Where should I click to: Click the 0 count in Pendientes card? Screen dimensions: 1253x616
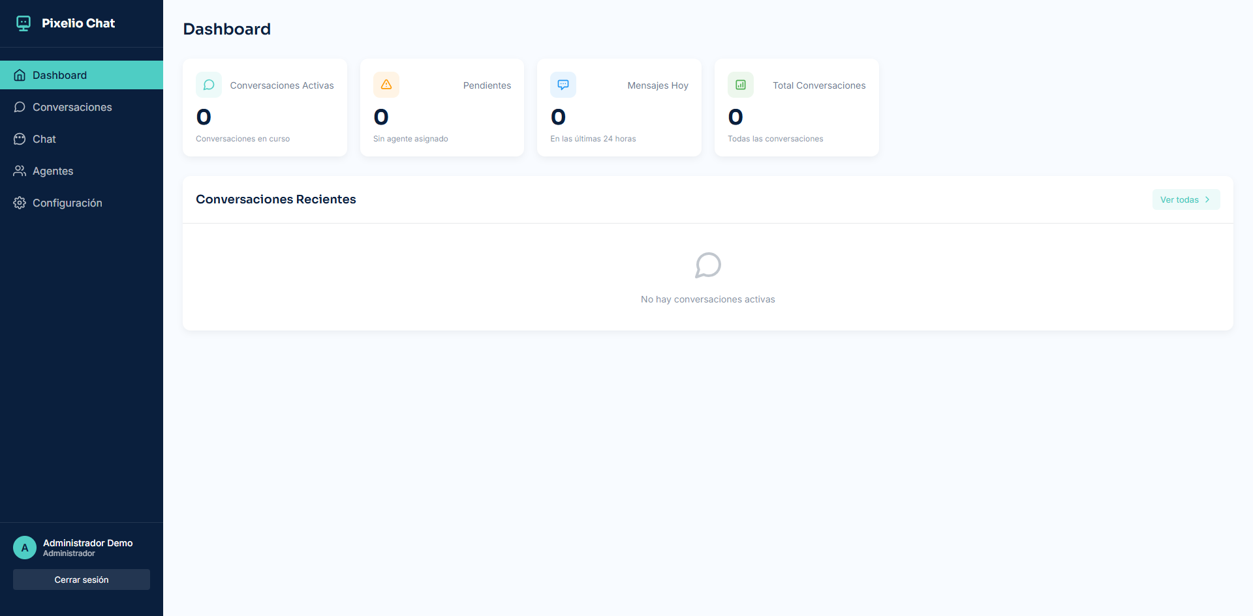(x=381, y=117)
